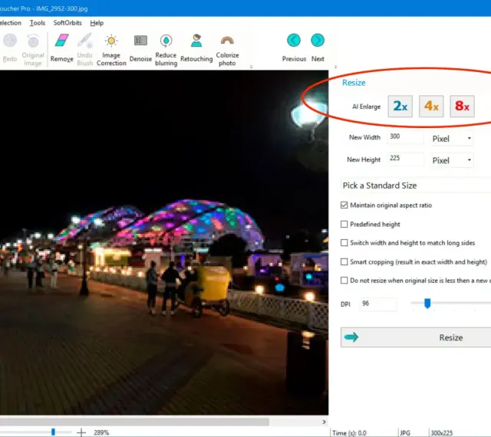Enable Do not resize when smaller checkbox

(x=344, y=281)
